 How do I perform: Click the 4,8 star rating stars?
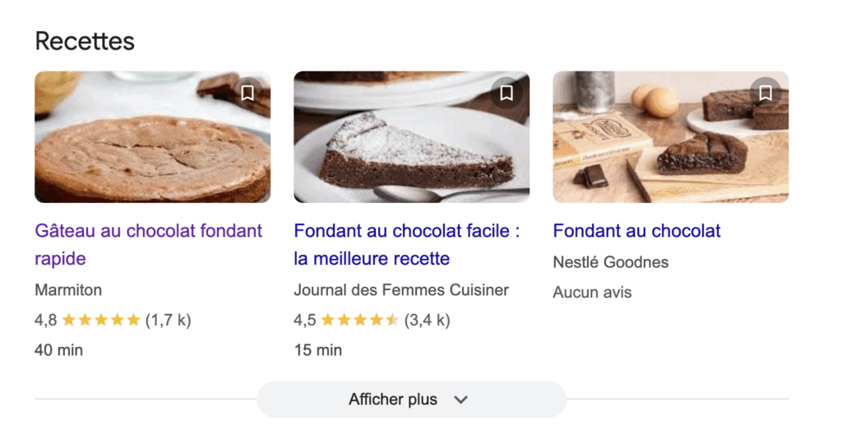click(x=101, y=320)
